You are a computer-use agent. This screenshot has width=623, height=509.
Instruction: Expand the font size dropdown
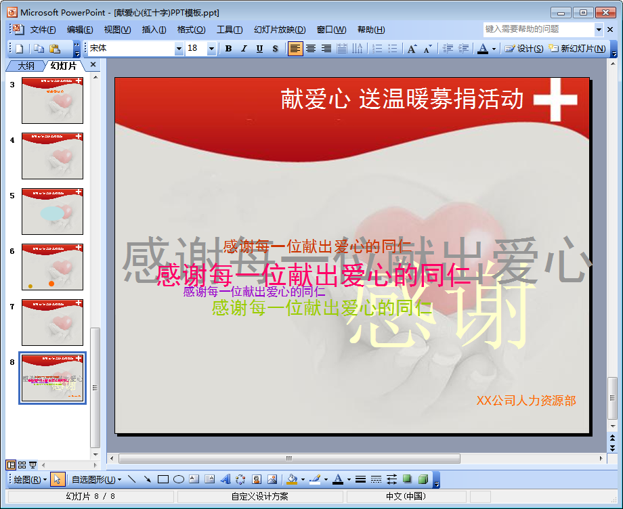(211, 49)
